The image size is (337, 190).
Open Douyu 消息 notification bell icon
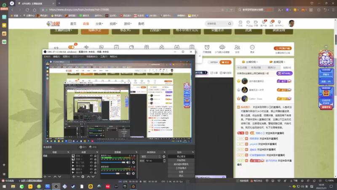[x=272, y=22]
